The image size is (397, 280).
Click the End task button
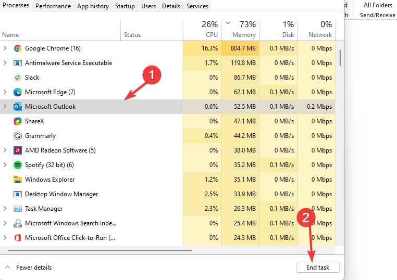click(x=318, y=268)
